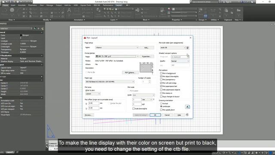
Task: Open the Printer/plotter Name dropdown
Action: (x=117, y=56)
